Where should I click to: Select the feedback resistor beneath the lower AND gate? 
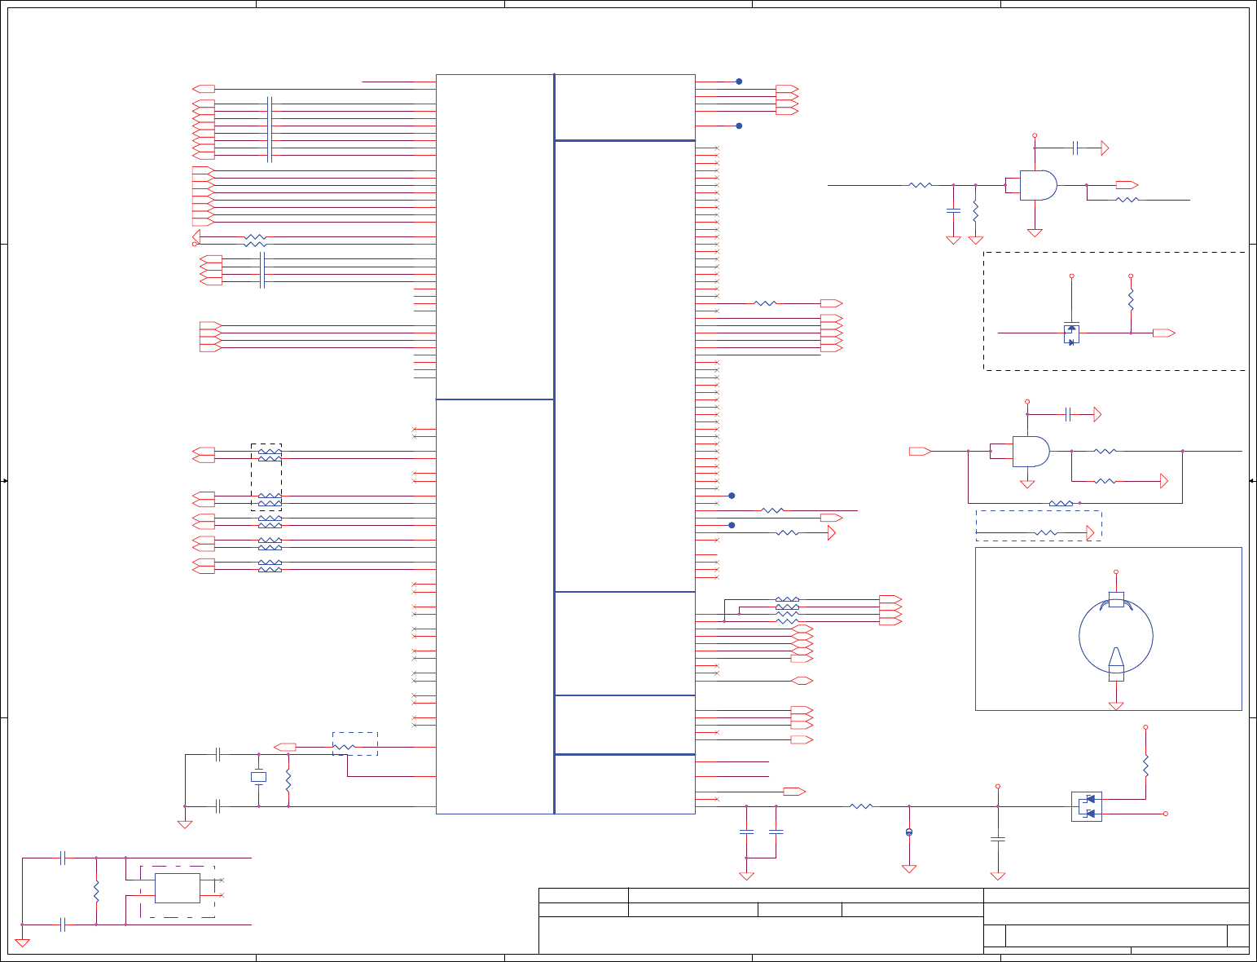(x=1061, y=503)
